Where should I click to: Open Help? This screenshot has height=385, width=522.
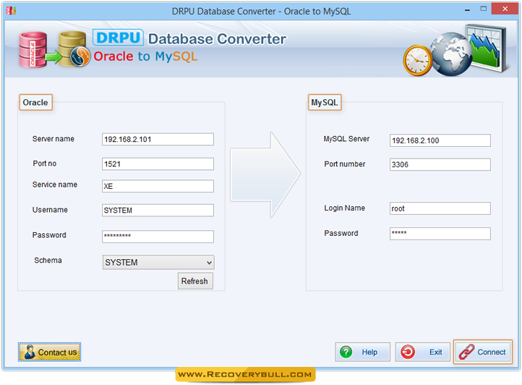tap(362, 352)
